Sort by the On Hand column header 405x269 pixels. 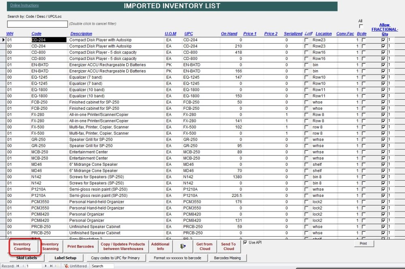[x=229, y=34]
